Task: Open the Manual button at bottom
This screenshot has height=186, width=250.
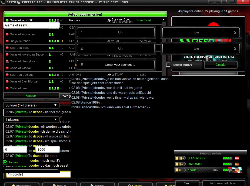Action: pos(60,185)
